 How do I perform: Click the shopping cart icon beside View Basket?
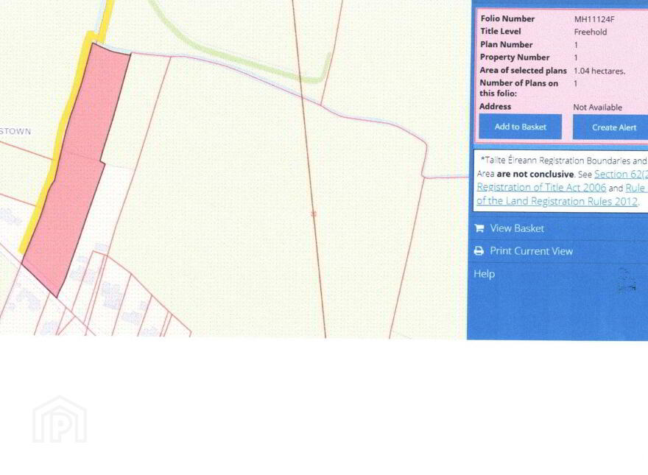(x=479, y=228)
